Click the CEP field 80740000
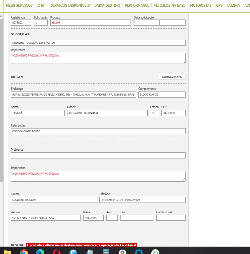This screenshot has height=254, width=250. point(173,113)
